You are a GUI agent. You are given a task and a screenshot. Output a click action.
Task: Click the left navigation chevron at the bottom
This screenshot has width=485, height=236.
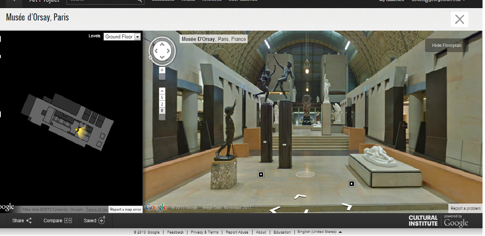coord(275,210)
